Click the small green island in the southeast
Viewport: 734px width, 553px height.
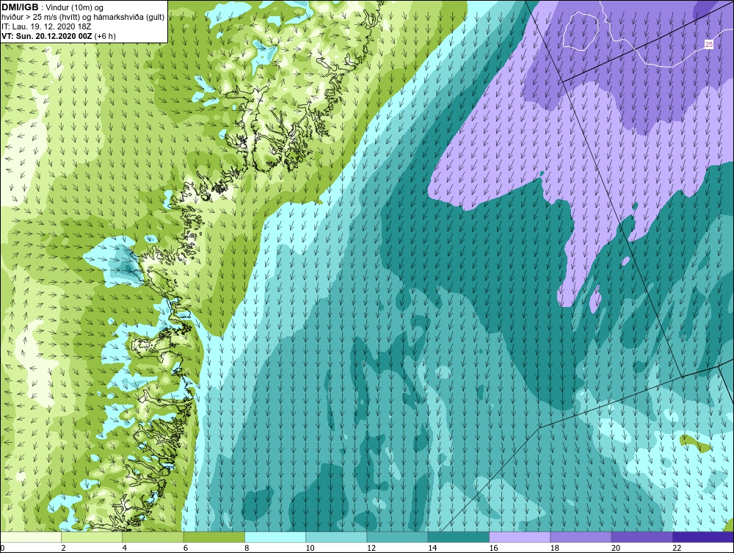point(694,444)
